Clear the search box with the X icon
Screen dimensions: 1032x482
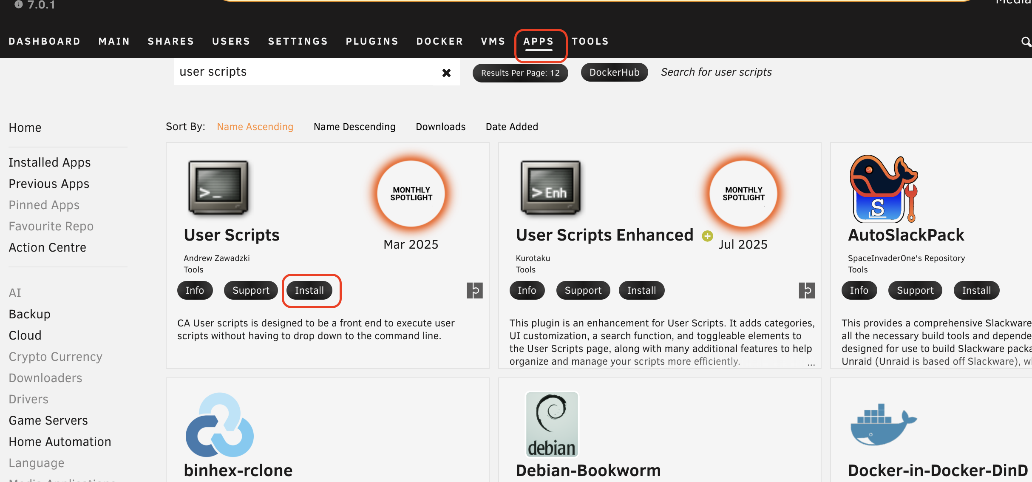(446, 73)
